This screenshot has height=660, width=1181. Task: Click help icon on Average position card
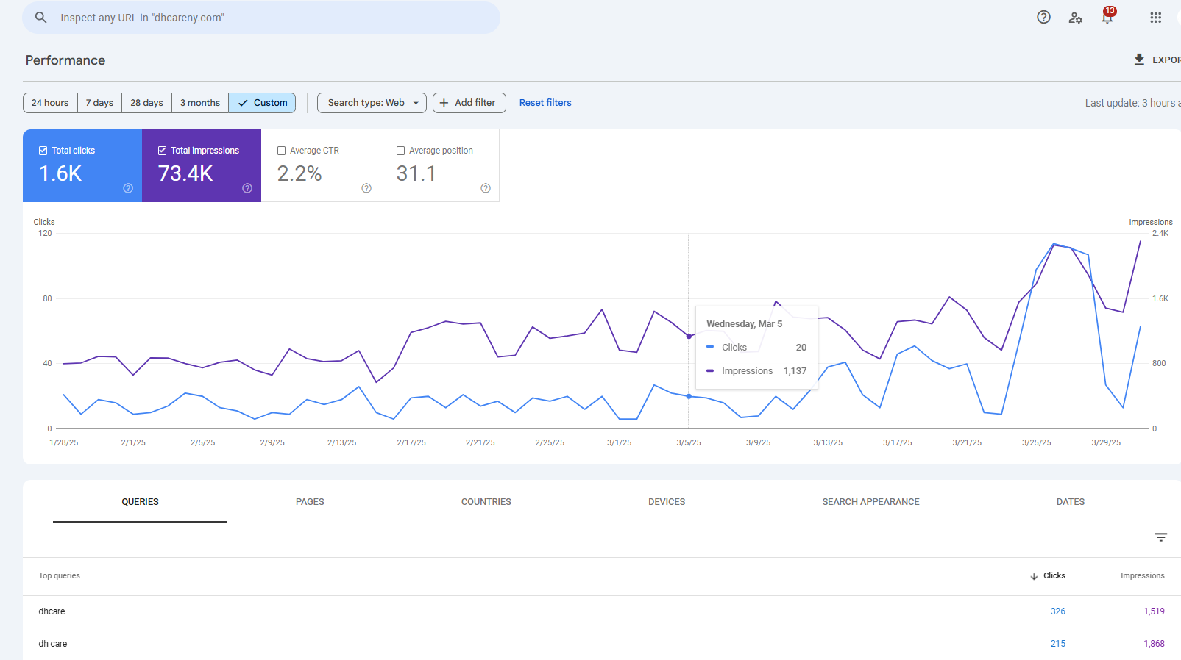[486, 188]
